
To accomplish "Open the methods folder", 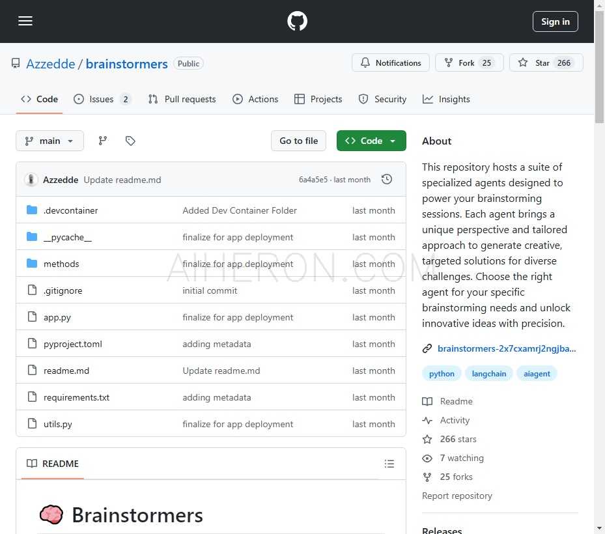I will (x=61, y=264).
